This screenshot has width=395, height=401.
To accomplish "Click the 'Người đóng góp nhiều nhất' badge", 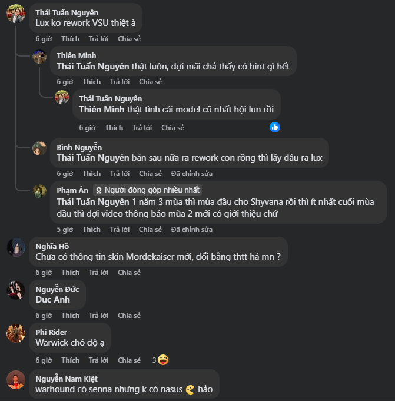I will point(148,190).
